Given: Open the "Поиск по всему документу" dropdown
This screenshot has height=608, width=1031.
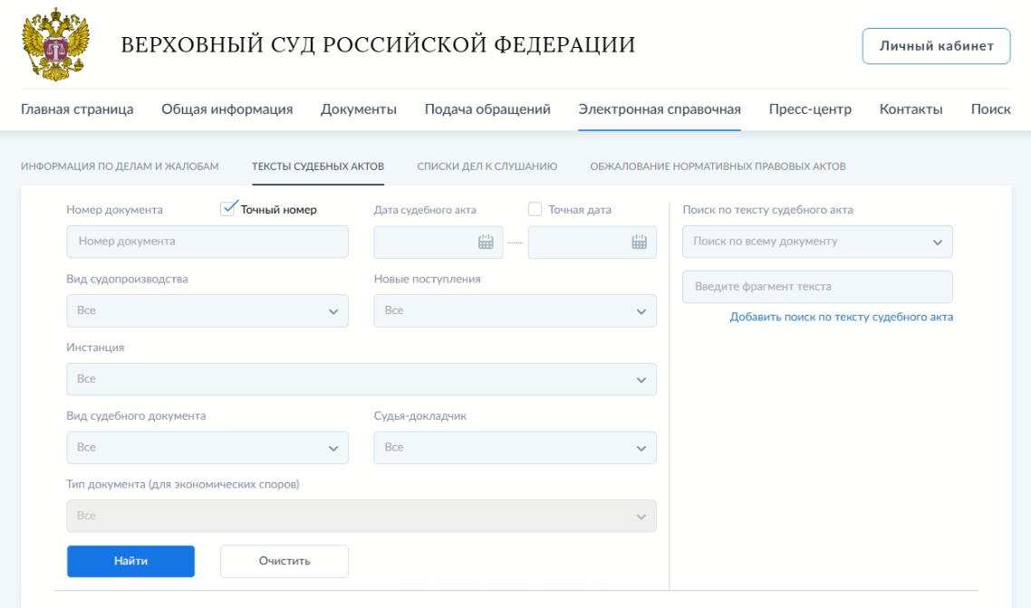Looking at the screenshot, I should [x=817, y=242].
